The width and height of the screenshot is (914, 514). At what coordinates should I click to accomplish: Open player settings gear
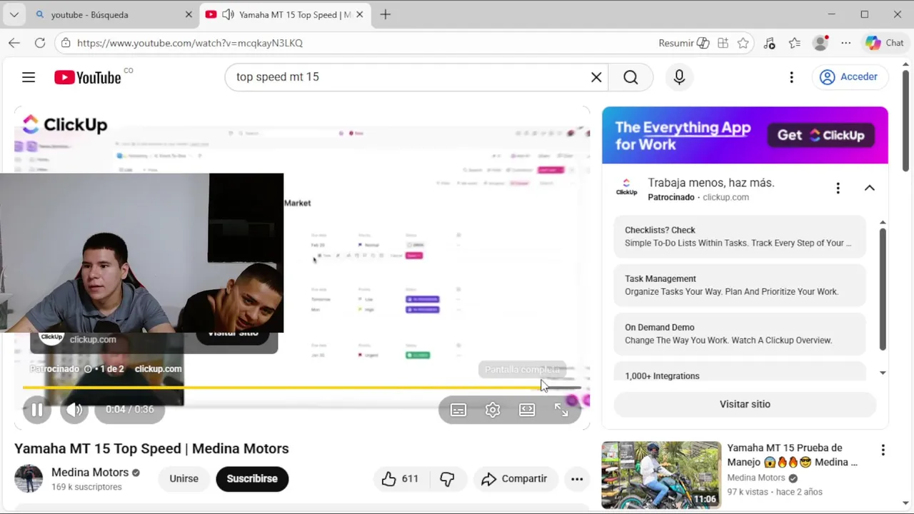point(493,410)
